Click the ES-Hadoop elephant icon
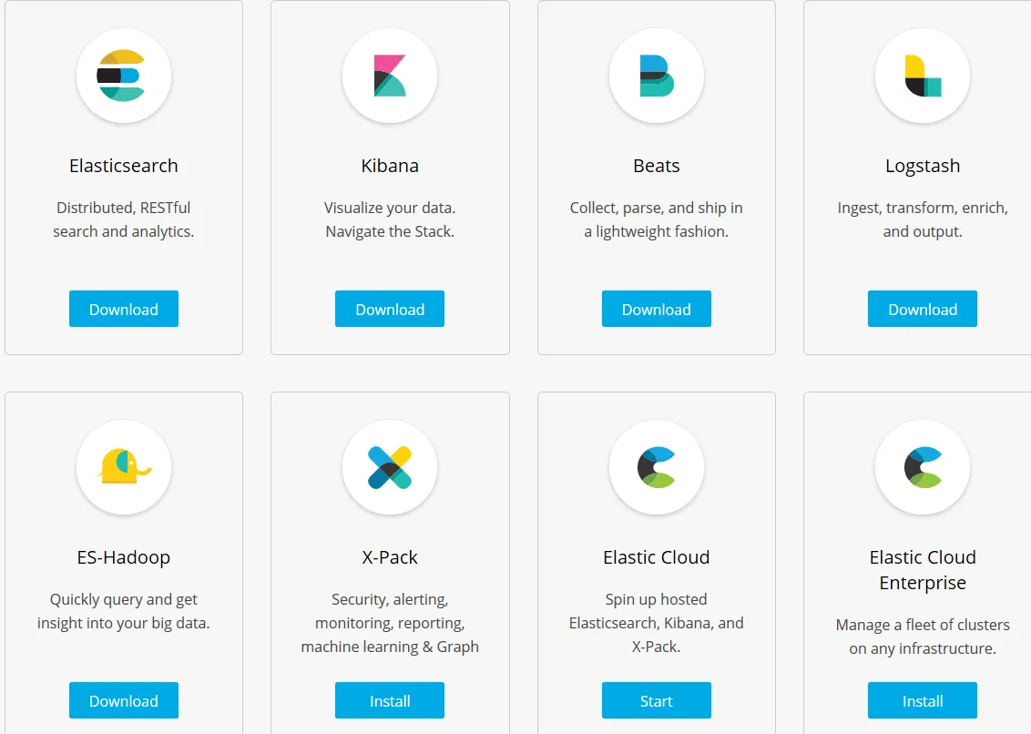The height and width of the screenshot is (734, 1031). pyautogui.click(x=124, y=467)
